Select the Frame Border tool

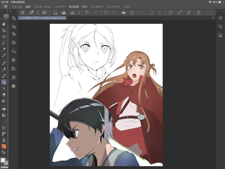(x=4, y=128)
